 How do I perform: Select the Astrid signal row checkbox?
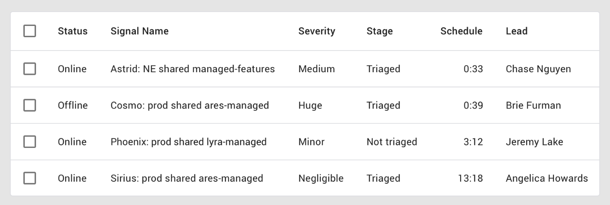[x=30, y=69]
